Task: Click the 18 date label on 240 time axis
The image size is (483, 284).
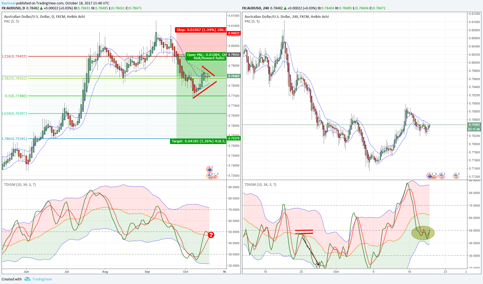Action: point(265,272)
